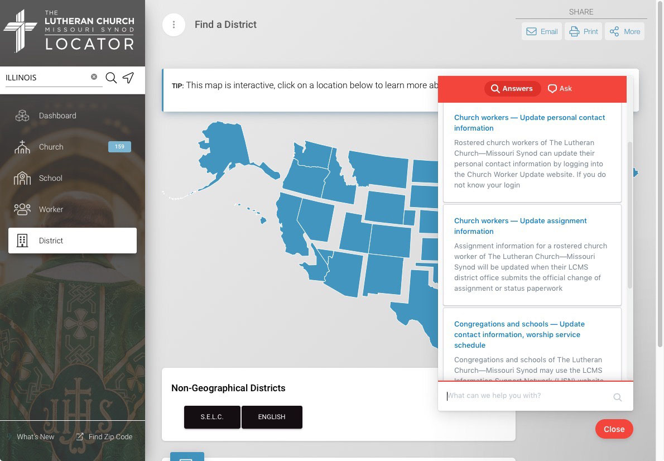
Task: Expand the Congregations and schools contact answer
Action: 519,334
